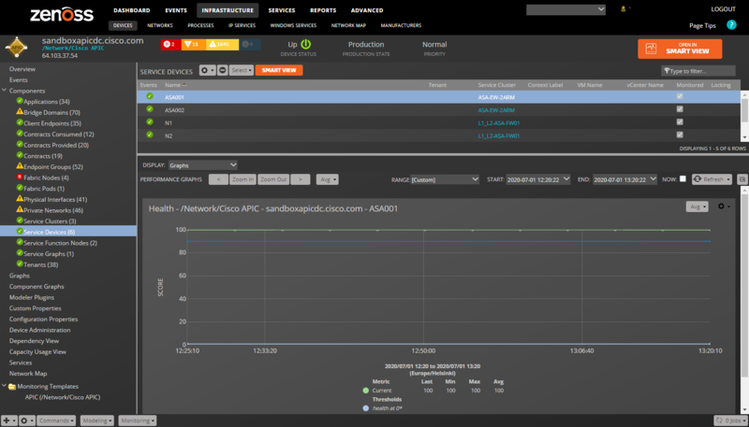Click the Fabric Nodes critical status icon
The width and height of the screenshot is (749, 427).
point(20,177)
